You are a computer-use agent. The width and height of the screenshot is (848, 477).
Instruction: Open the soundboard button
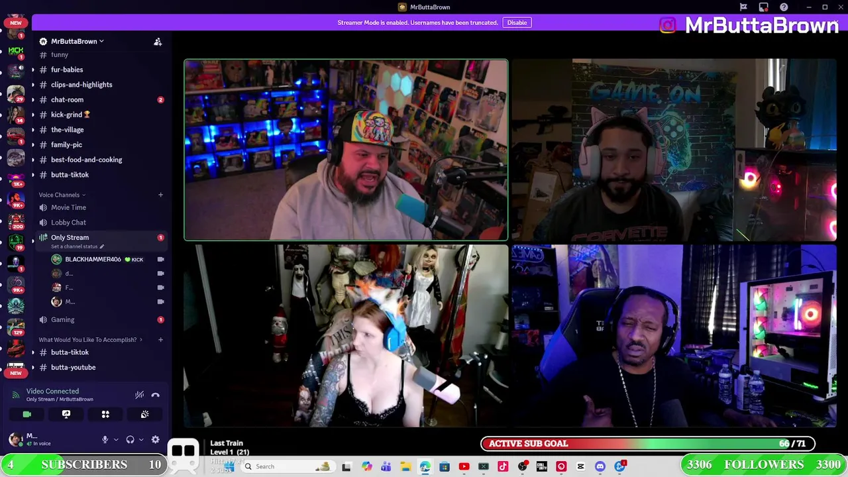(x=144, y=414)
